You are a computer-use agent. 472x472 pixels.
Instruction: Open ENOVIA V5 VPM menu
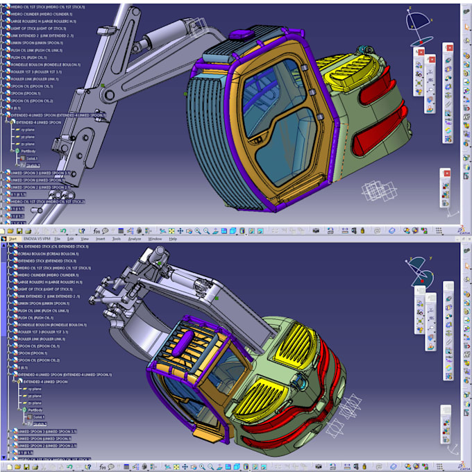[37, 239]
